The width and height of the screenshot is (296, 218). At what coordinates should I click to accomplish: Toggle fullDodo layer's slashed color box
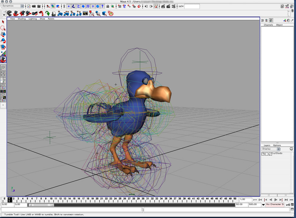pyautogui.click(x=270, y=154)
